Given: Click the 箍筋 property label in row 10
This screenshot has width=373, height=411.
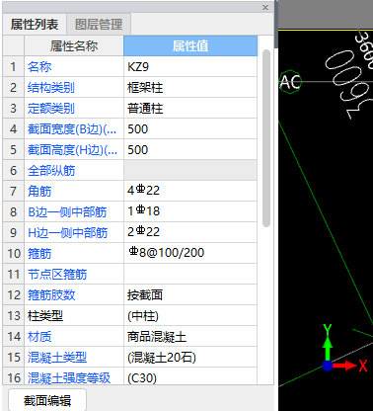Looking at the screenshot, I should point(39,254).
